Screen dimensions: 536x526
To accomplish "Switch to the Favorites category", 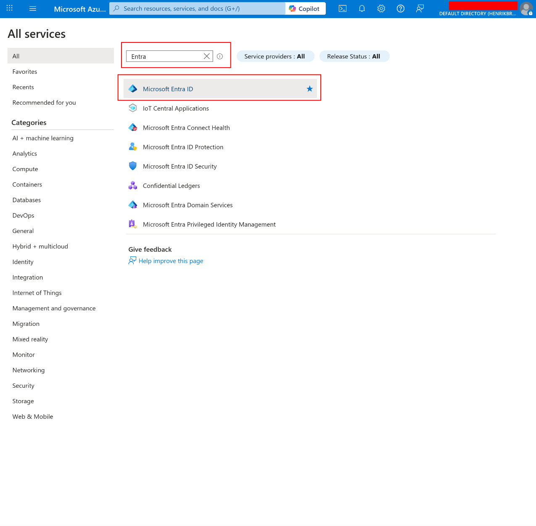I will coord(24,71).
